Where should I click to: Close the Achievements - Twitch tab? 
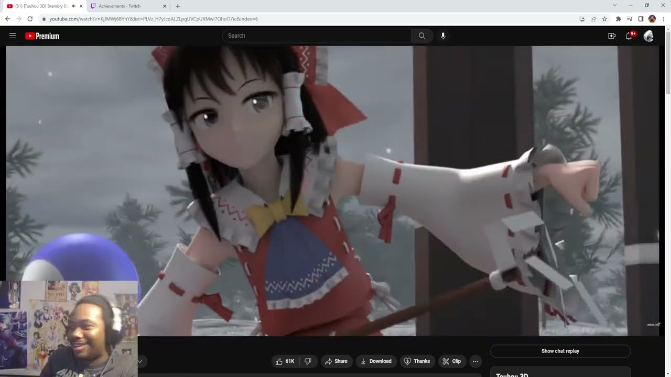165,6
